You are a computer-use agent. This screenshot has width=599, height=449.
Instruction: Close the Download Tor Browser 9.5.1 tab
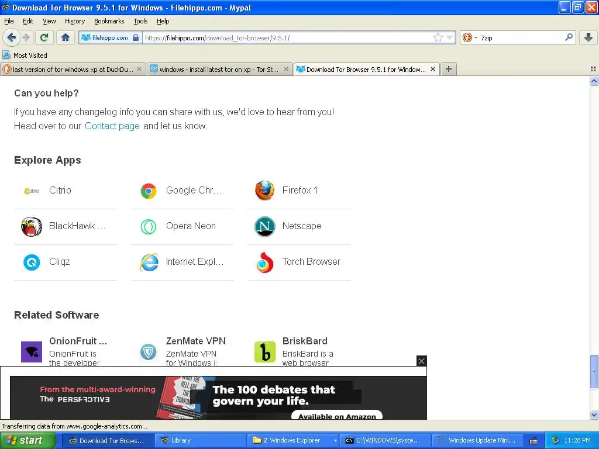[433, 69]
